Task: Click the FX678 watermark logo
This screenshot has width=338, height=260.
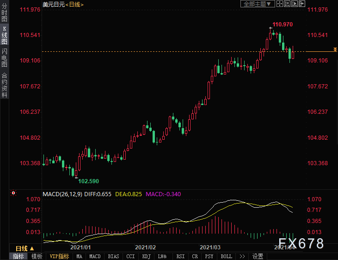Action: pos(301,244)
